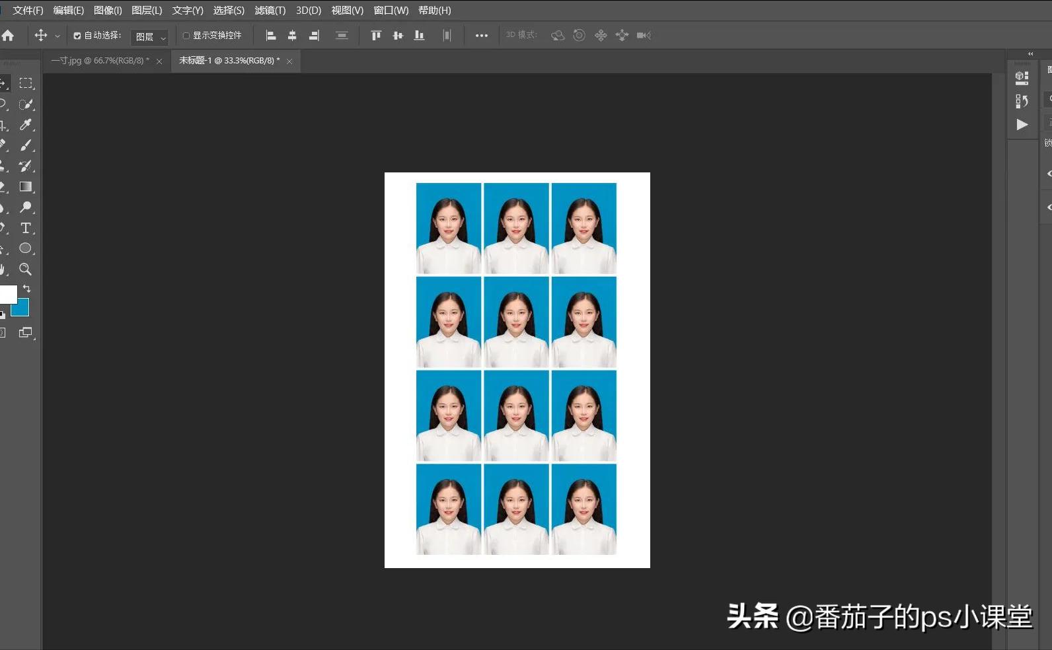Open the 文件(F) menu
The width and height of the screenshot is (1052, 650).
[28, 11]
